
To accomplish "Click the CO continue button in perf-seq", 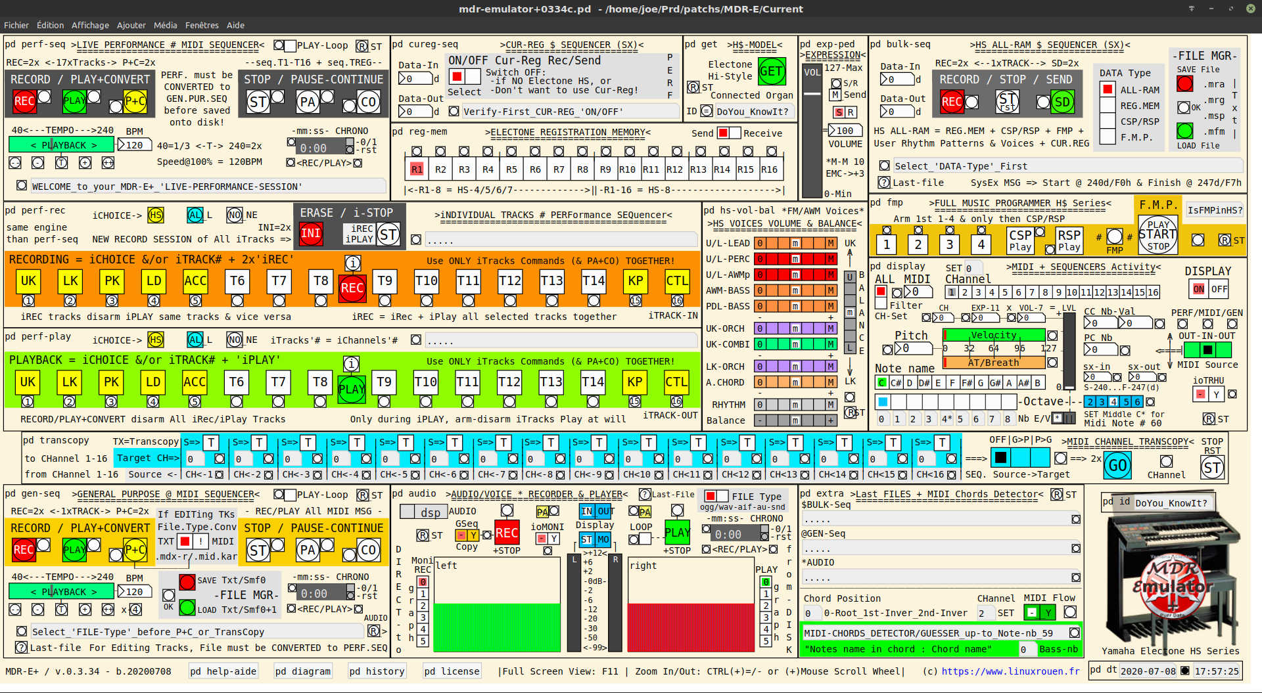I will point(369,102).
